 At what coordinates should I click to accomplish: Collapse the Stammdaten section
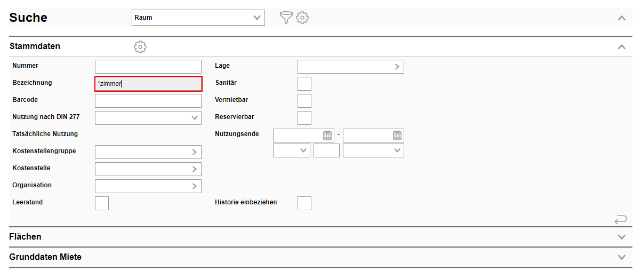[x=621, y=46]
